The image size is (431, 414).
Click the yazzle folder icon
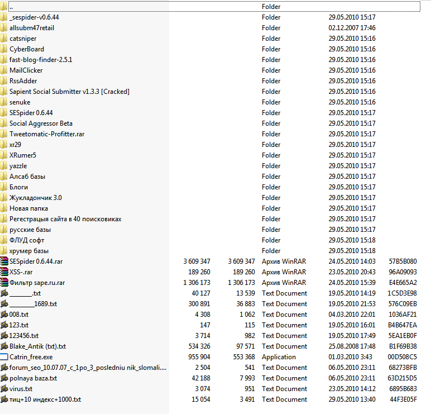pyautogui.click(x=3, y=166)
